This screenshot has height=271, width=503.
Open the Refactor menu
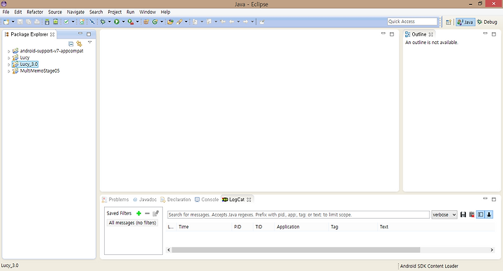pyautogui.click(x=35, y=12)
